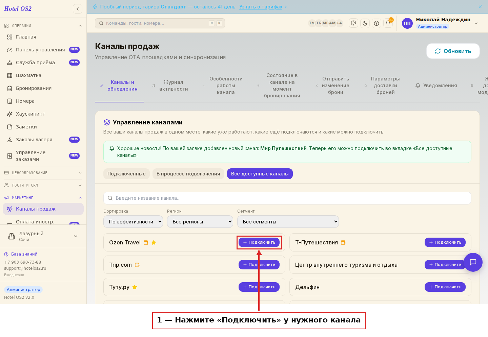The width and height of the screenshot is (488, 337).
Task: Connect the Т-Путешествия channel
Action: pos(445,242)
